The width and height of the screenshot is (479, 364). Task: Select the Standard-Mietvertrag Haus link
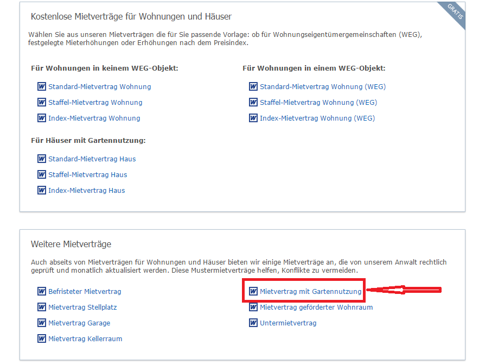(x=92, y=159)
